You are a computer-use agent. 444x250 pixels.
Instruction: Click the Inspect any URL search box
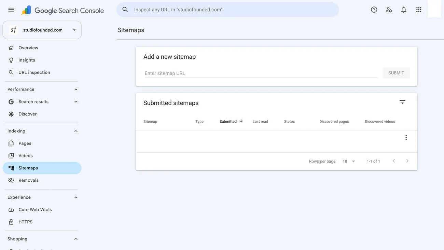[227, 10]
